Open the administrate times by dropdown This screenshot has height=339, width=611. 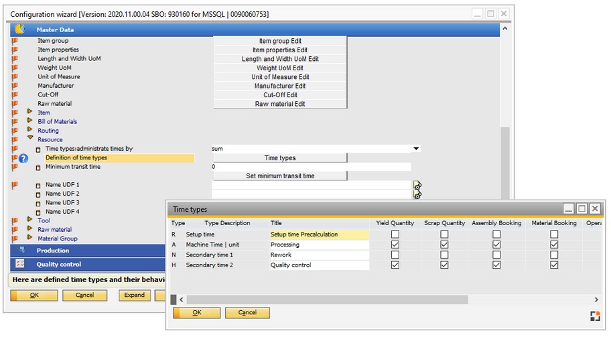click(416, 149)
